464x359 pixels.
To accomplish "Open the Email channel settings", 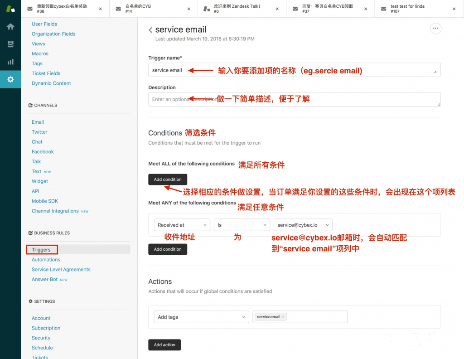I will [38, 122].
